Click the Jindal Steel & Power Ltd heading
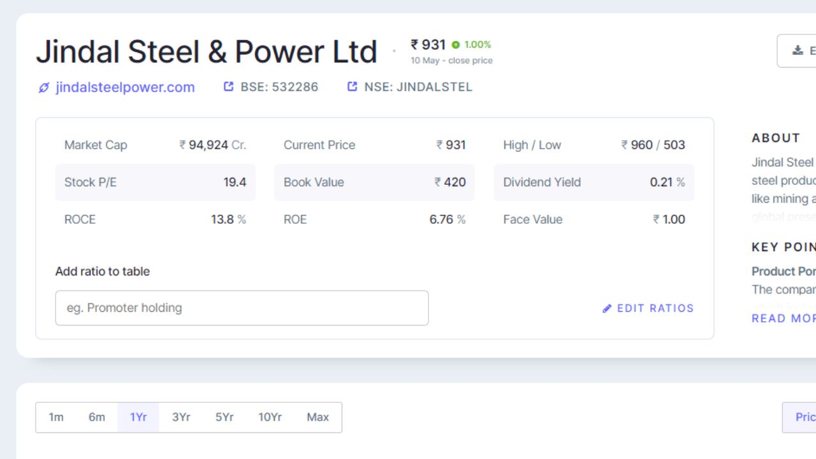 click(207, 52)
